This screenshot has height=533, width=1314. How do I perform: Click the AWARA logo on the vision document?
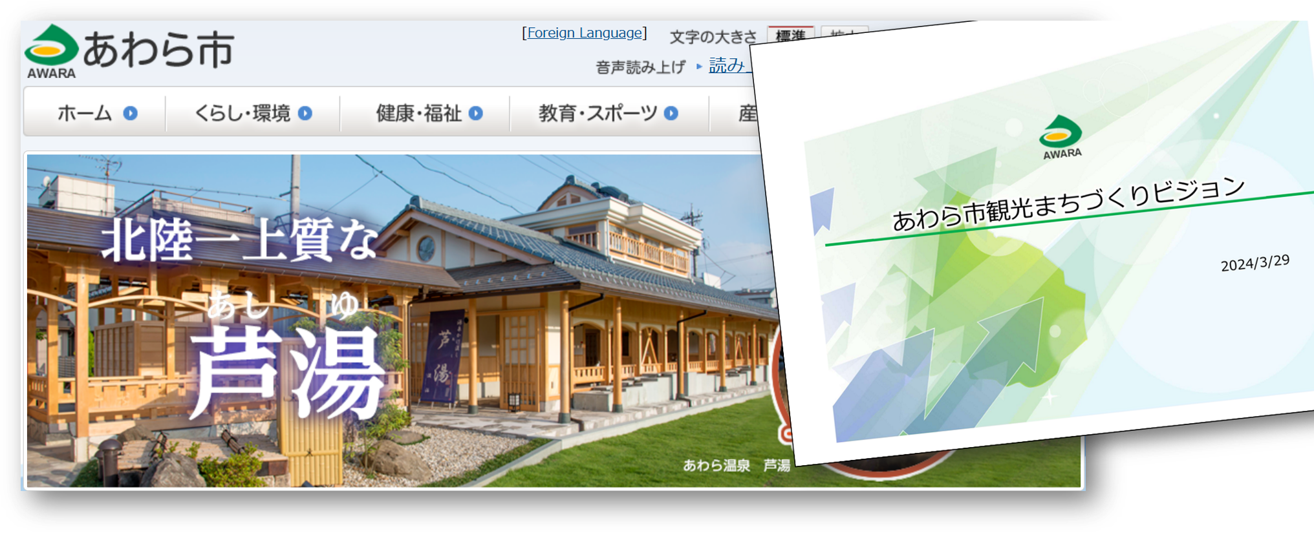(1061, 137)
